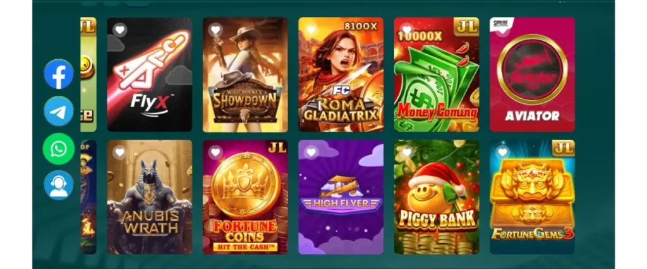Open the Telegram channel icon
Viewport: 647px width, 269px height.
click(x=59, y=111)
